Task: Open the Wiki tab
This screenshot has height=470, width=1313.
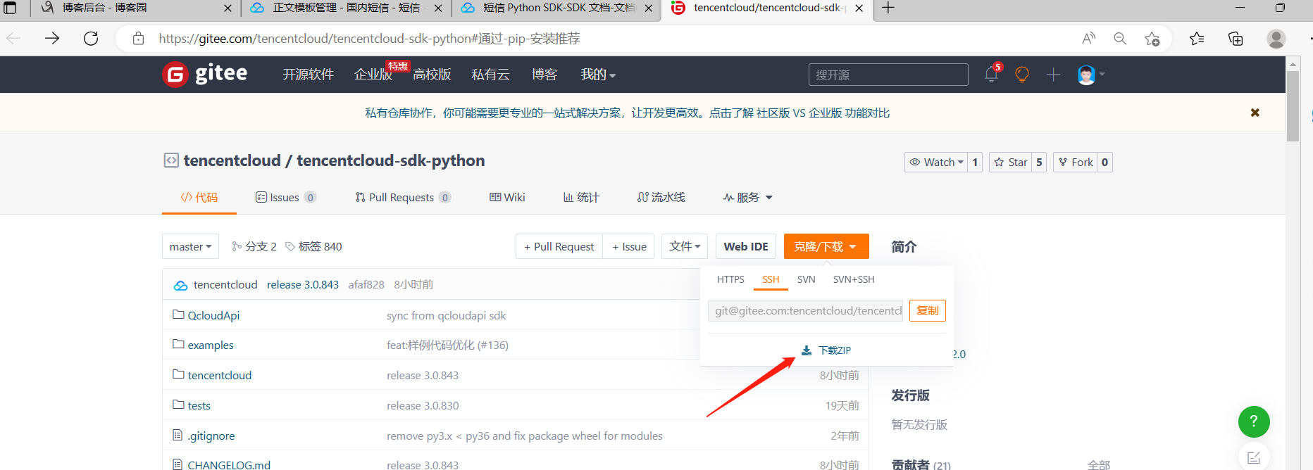Action: (x=507, y=198)
